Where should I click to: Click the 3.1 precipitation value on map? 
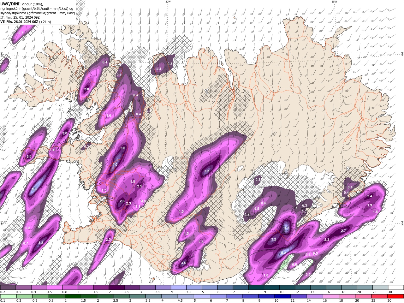click(29, 157)
